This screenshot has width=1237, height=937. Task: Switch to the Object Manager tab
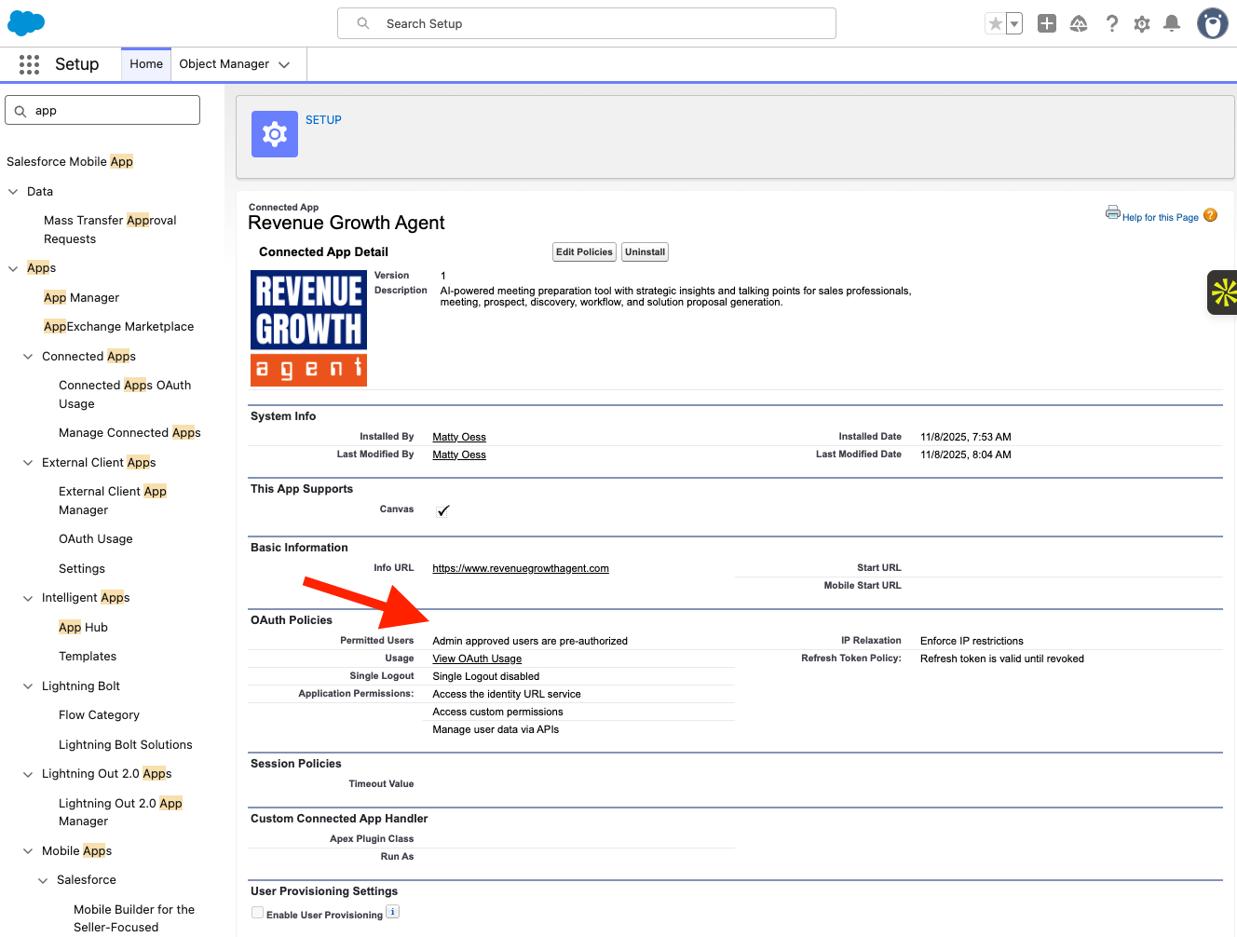(224, 63)
